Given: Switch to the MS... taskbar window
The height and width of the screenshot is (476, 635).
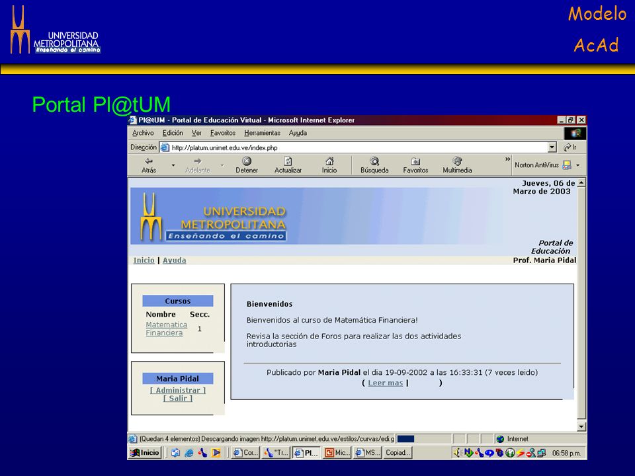Looking at the screenshot, I should point(367,452).
